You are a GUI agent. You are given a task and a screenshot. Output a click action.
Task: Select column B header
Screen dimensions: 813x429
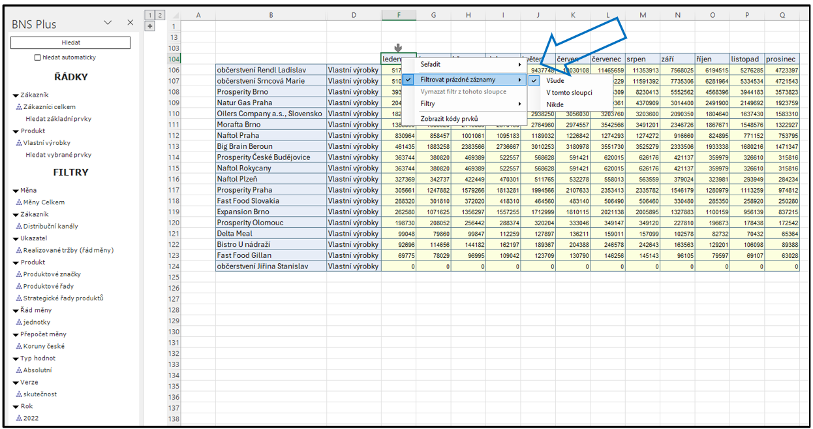271,14
